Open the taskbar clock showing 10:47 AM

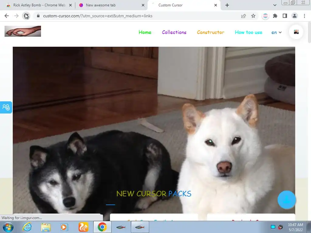coord(296,227)
